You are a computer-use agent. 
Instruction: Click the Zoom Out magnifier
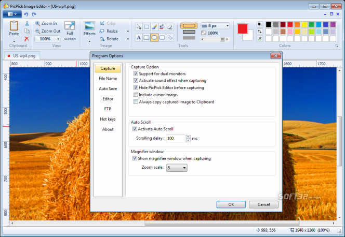[37, 31]
